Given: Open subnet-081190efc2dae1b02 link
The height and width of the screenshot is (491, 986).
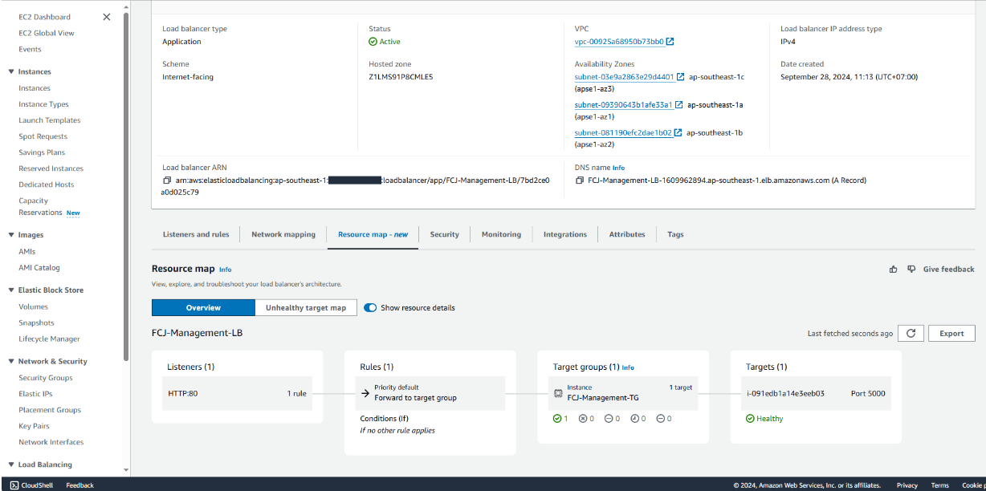Looking at the screenshot, I should [x=623, y=133].
